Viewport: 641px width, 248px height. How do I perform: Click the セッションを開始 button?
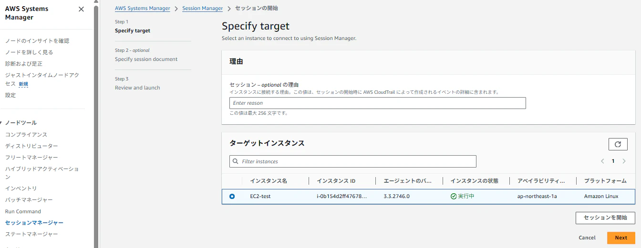click(x=605, y=218)
